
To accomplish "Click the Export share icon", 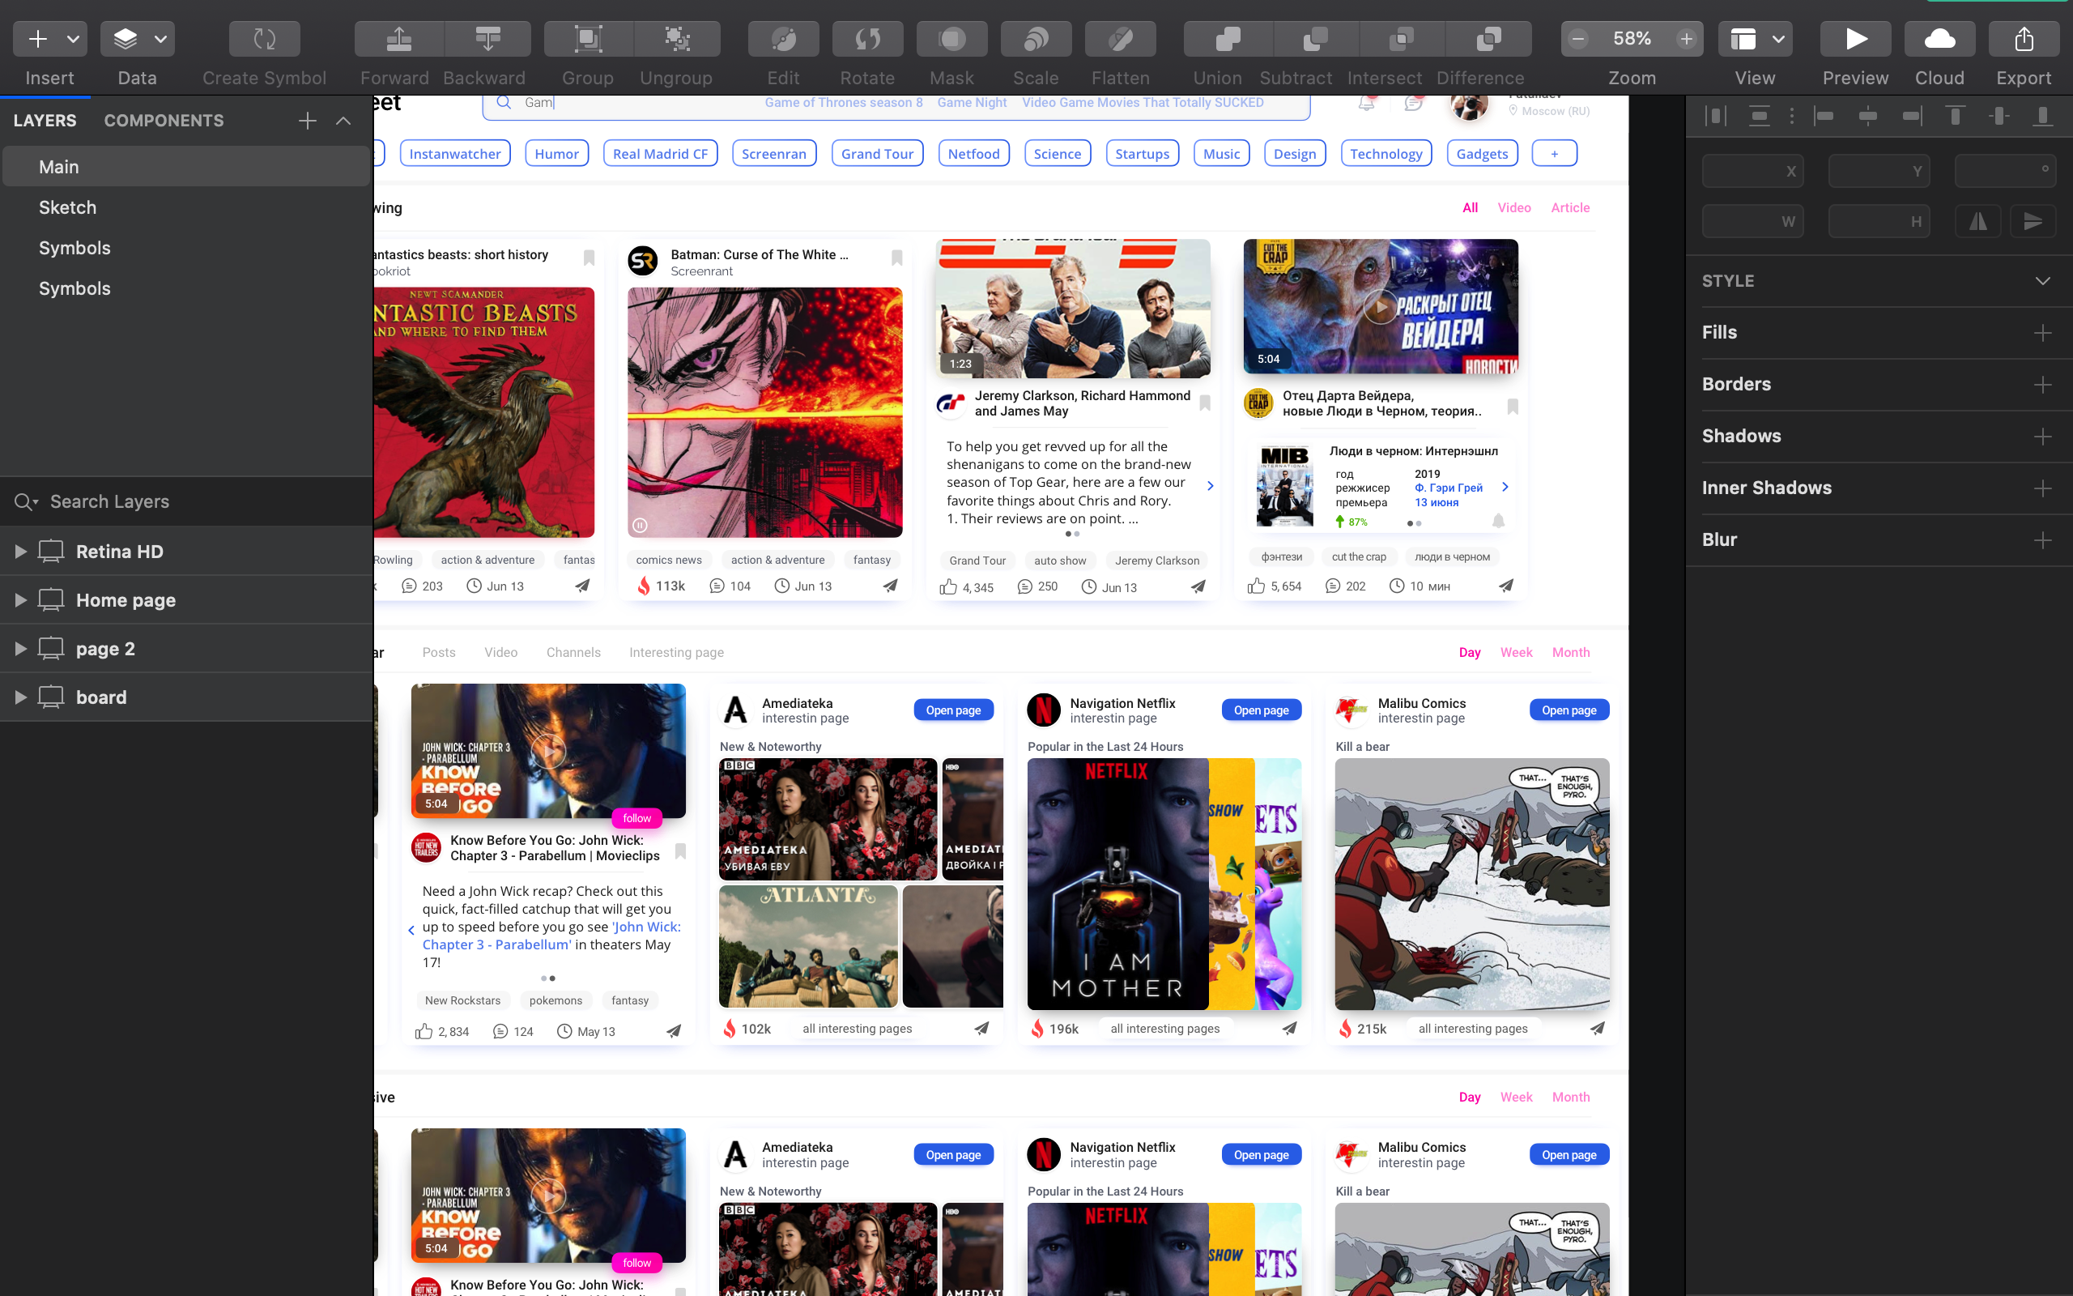I will coord(2024,40).
